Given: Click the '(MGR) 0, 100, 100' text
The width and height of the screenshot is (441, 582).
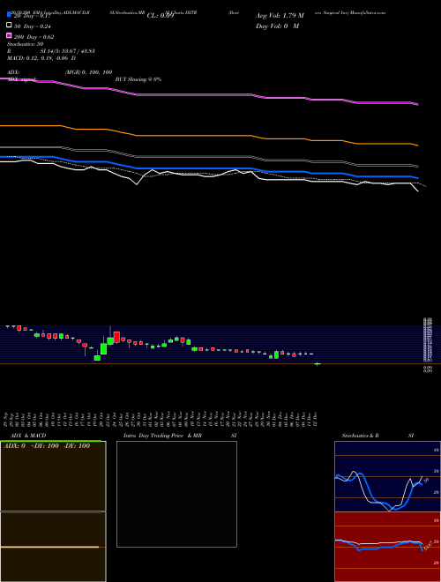Looking at the screenshot, I should 88,72.
